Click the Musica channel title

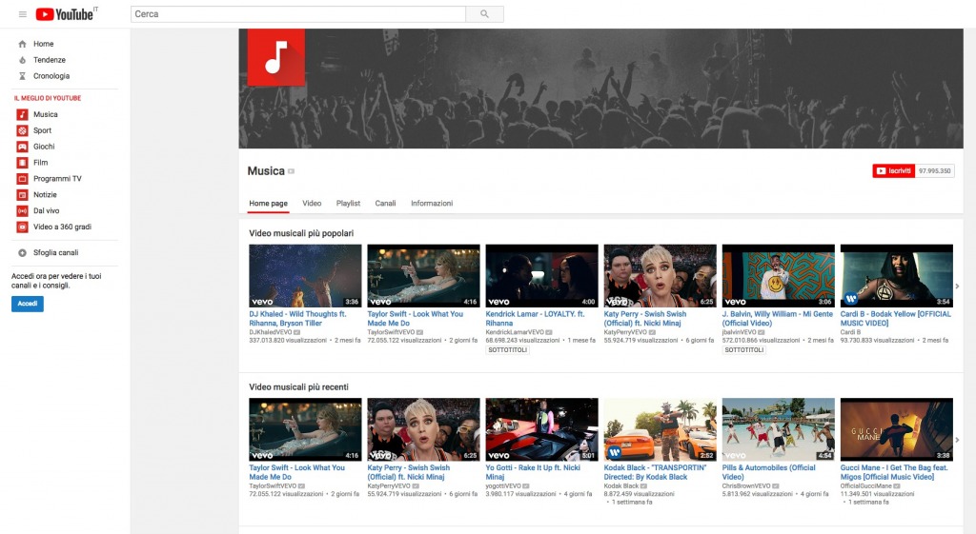[x=266, y=171]
